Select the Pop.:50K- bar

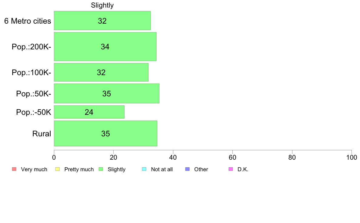pos(106,94)
